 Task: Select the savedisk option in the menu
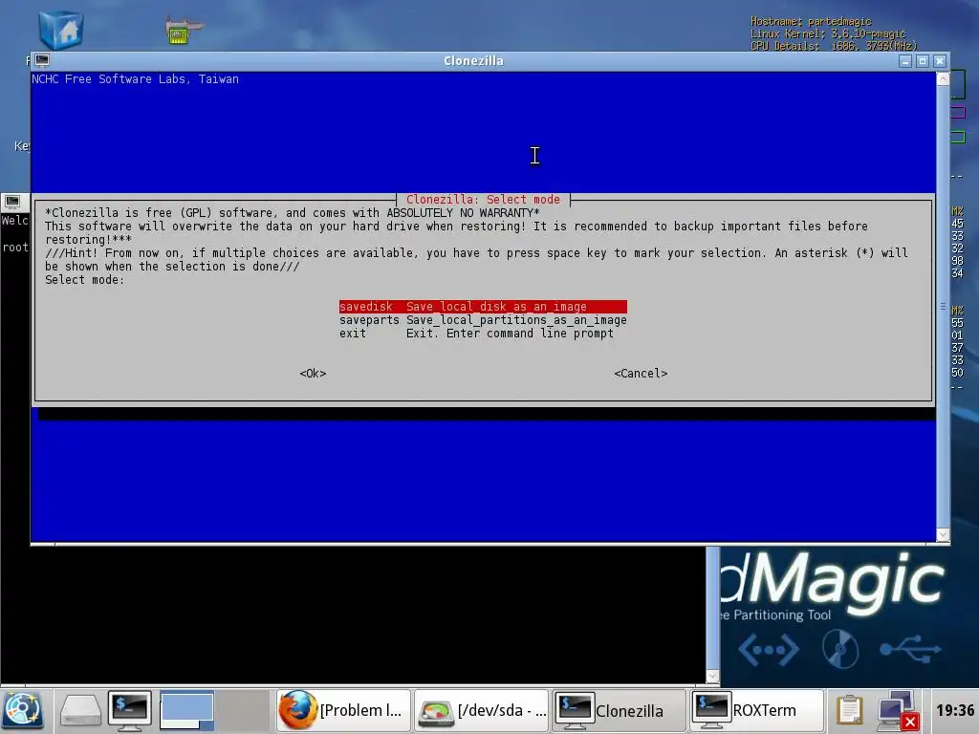coord(483,307)
